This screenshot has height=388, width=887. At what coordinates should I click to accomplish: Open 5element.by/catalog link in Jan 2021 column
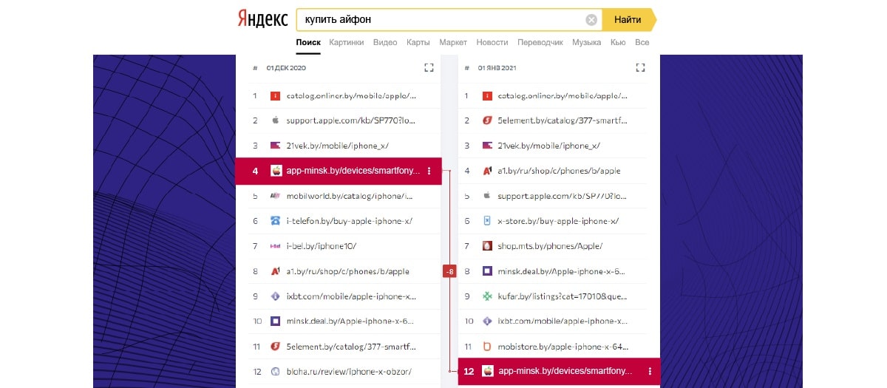(x=563, y=120)
